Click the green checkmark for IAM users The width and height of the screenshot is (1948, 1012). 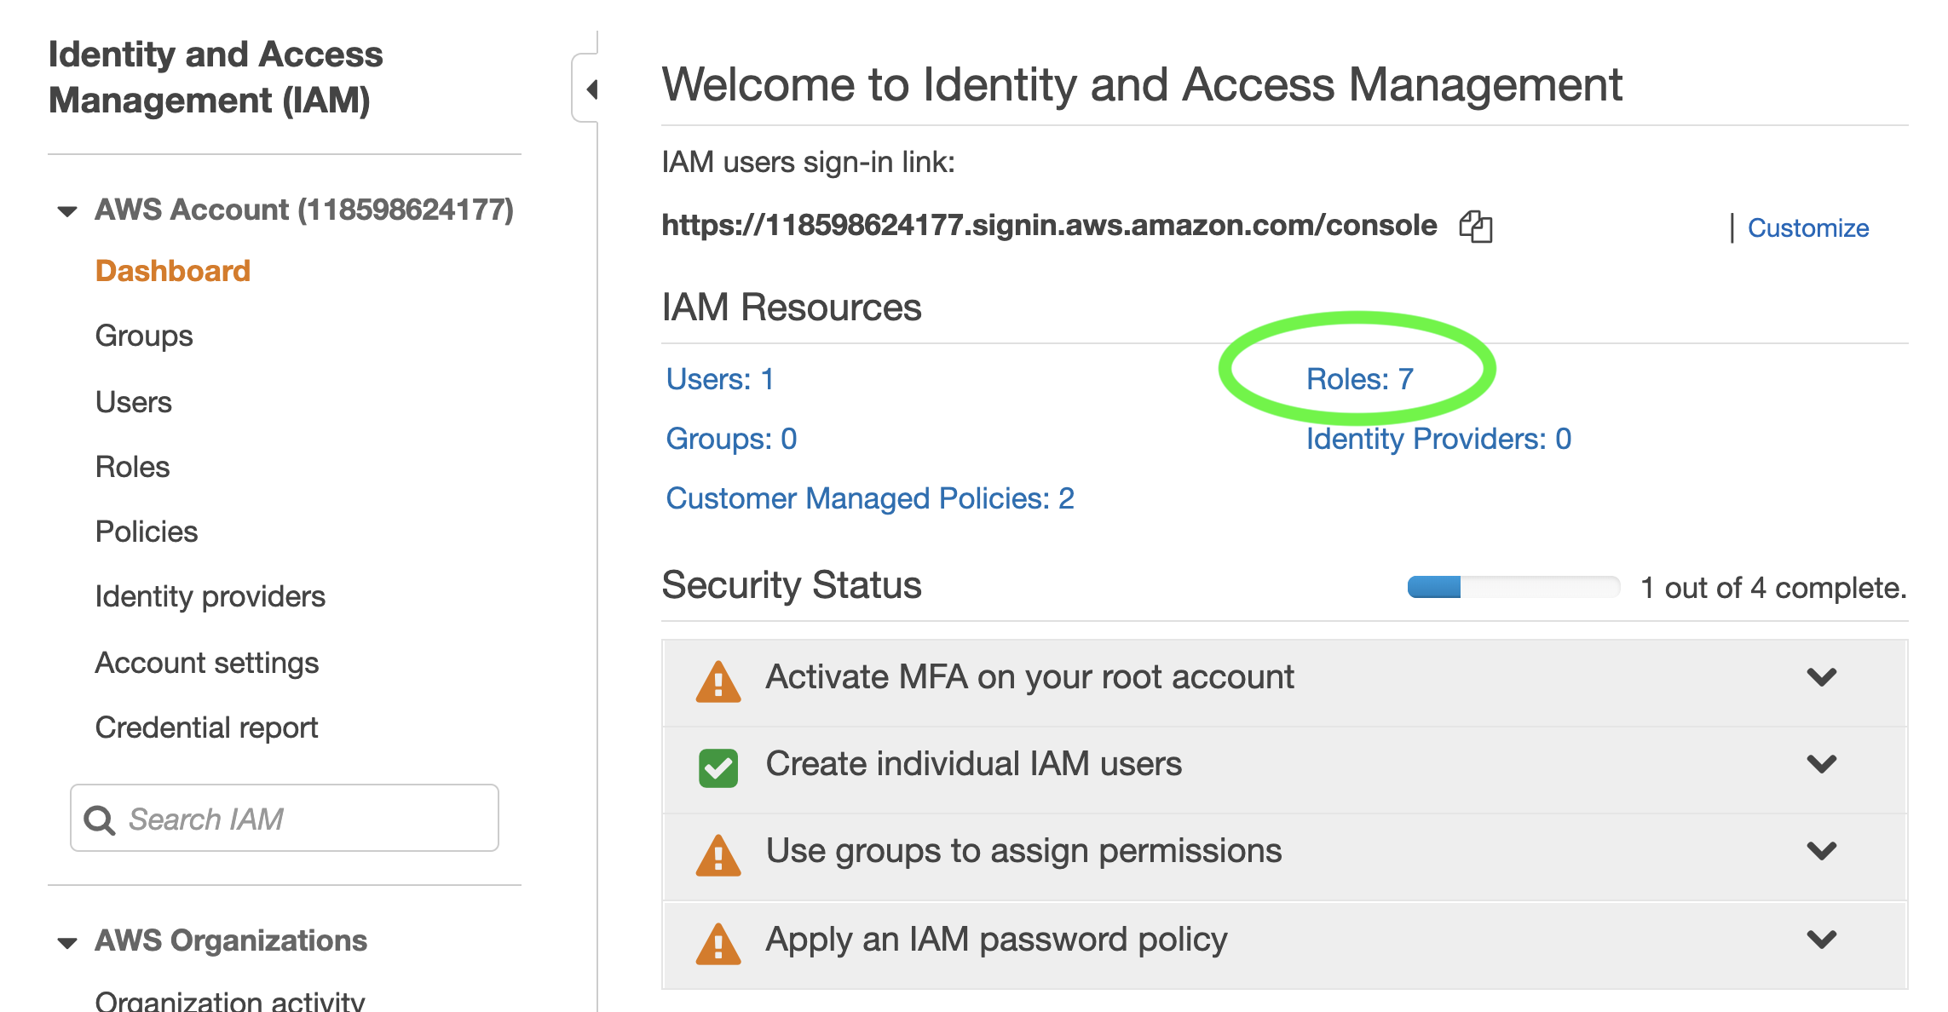pyautogui.click(x=718, y=768)
